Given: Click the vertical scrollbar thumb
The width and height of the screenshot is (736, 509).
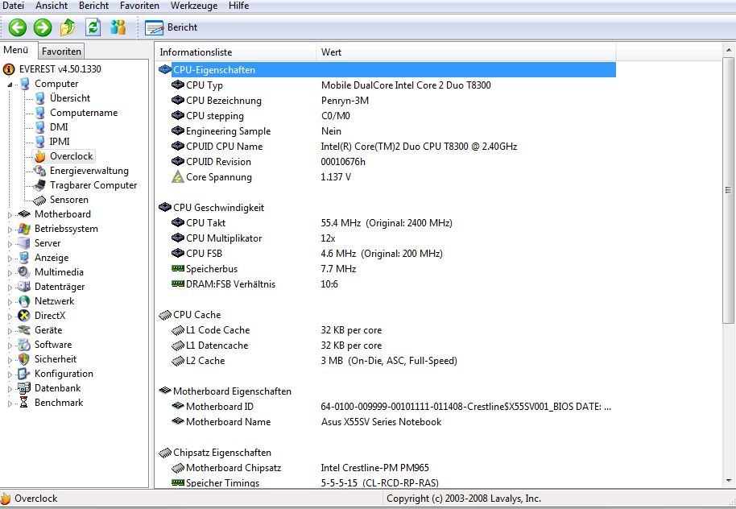Looking at the screenshot, I should [728, 190].
